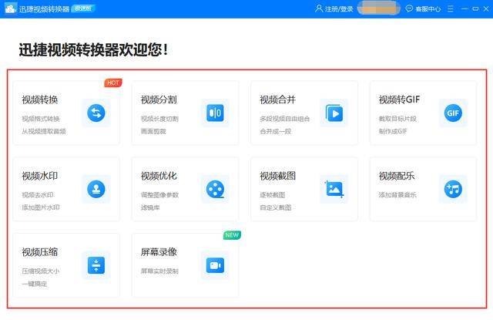Screen dimensions: 493x320
Task: Click the 视频配乐 music note icon
Action: click(x=453, y=189)
